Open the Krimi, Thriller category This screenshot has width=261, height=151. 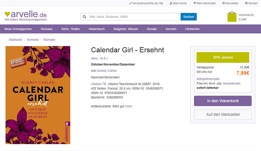[71, 29]
